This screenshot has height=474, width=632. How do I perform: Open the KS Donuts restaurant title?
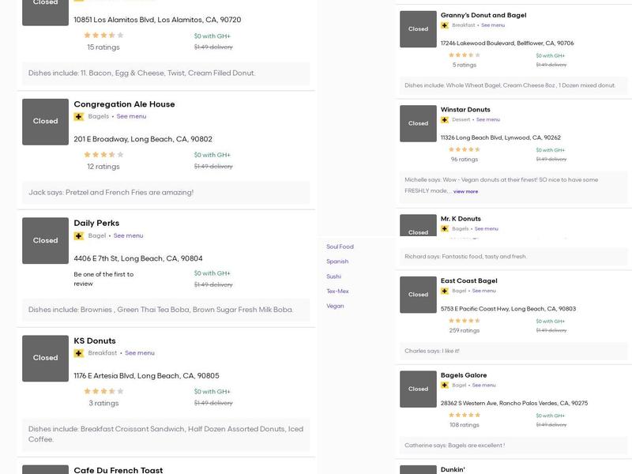coord(95,341)
